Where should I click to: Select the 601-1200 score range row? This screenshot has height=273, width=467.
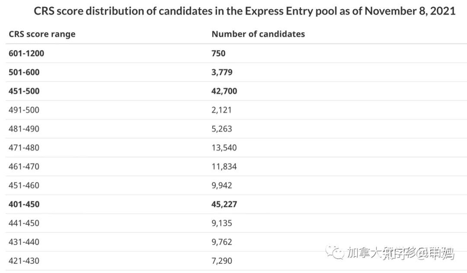tap(26, 53)
